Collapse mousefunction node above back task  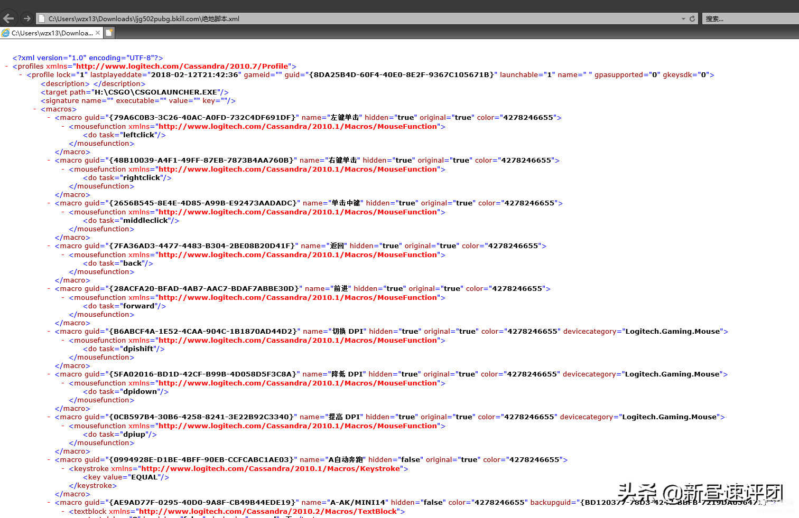click(63, 255)
